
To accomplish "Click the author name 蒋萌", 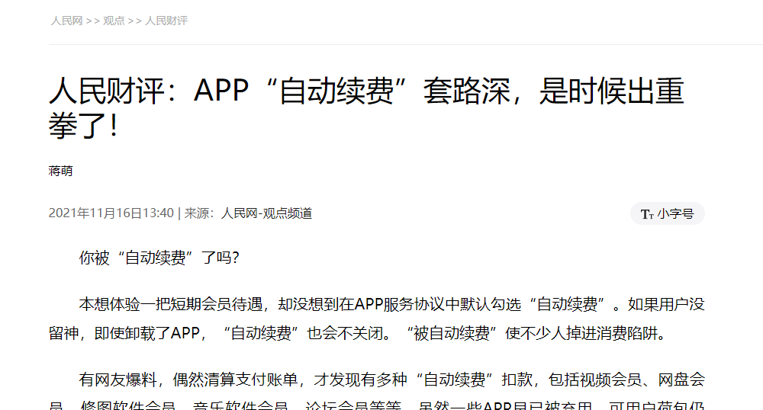I will [61, 171].
